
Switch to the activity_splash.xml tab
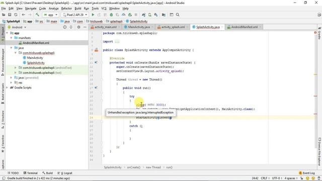(173, 27)
